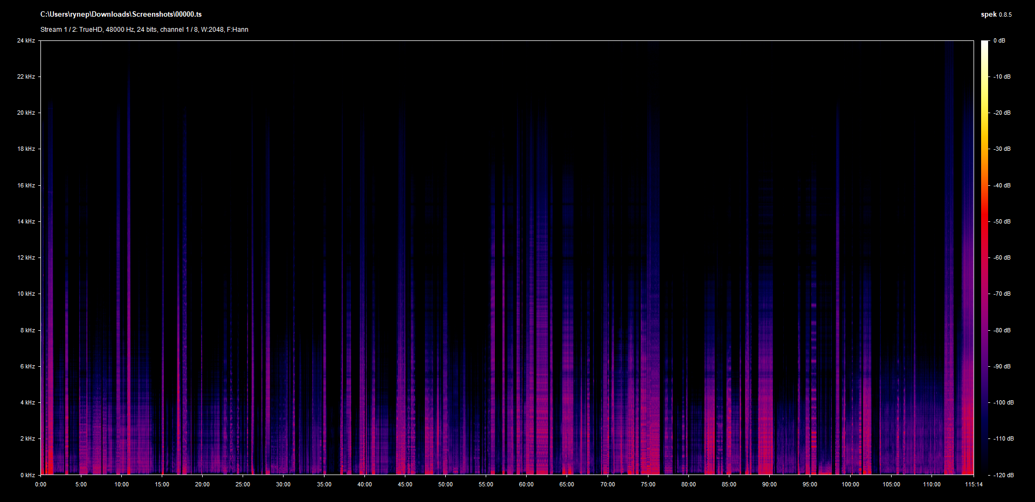Screen dimensions: 1035x502
Task: Select the 10 kHz frequency axis label
Action: 26,294
